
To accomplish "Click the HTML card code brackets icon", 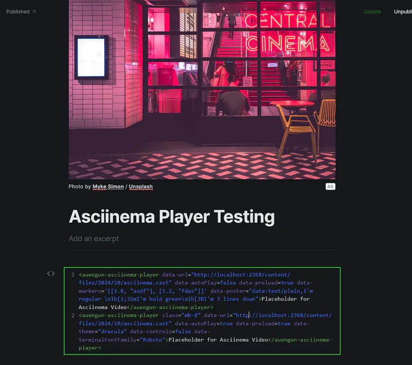I will pyautogui.click(x=51, y=273).
